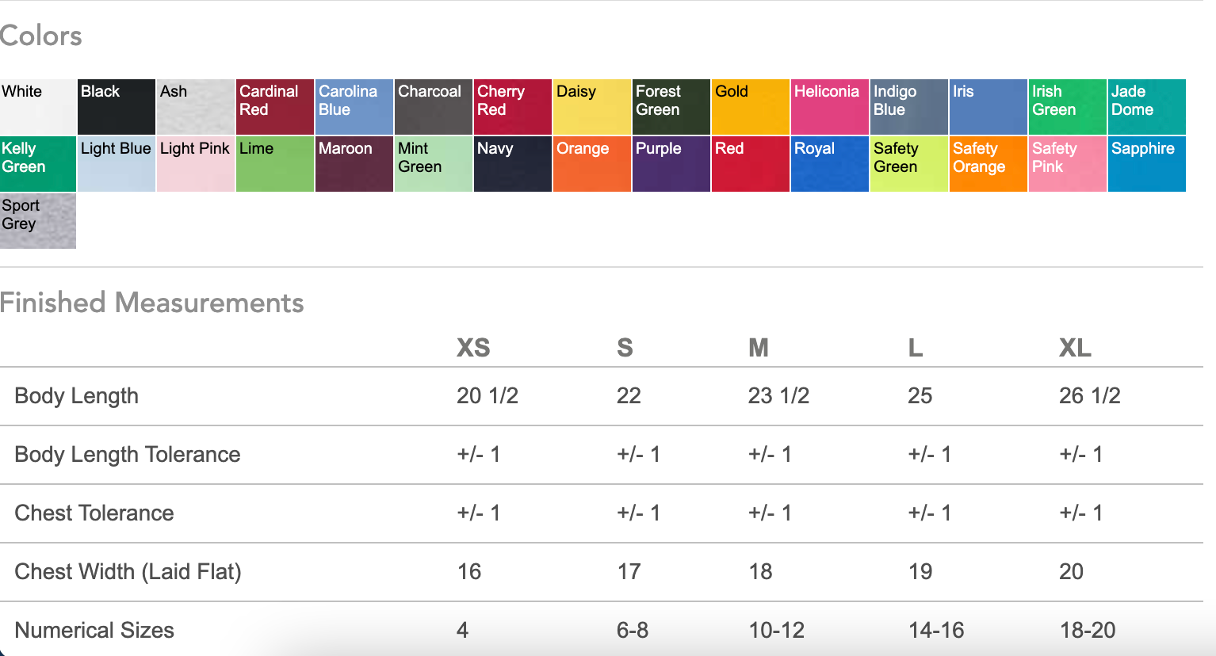Select the Sport Grey color swatch
The height and width of the screenshot is (656, 1216).
(37, 221)
